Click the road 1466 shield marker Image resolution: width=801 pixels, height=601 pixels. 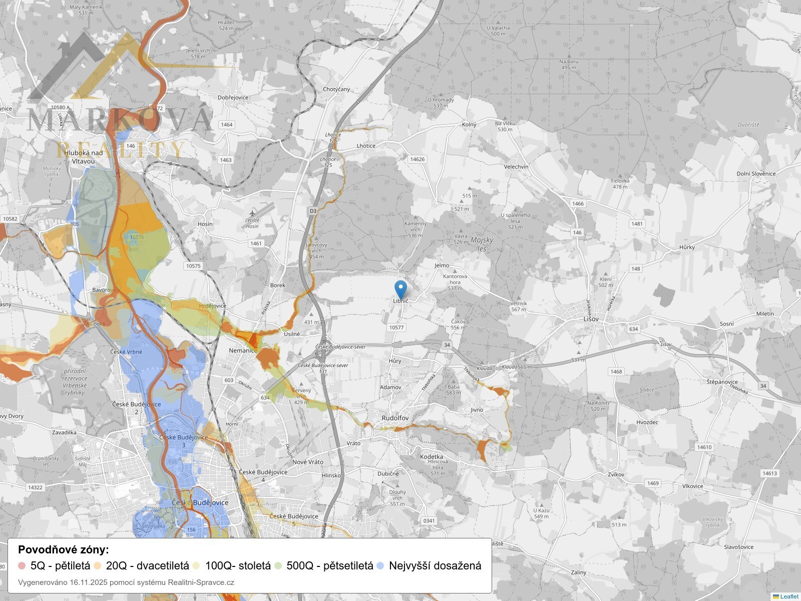point(578,203)
